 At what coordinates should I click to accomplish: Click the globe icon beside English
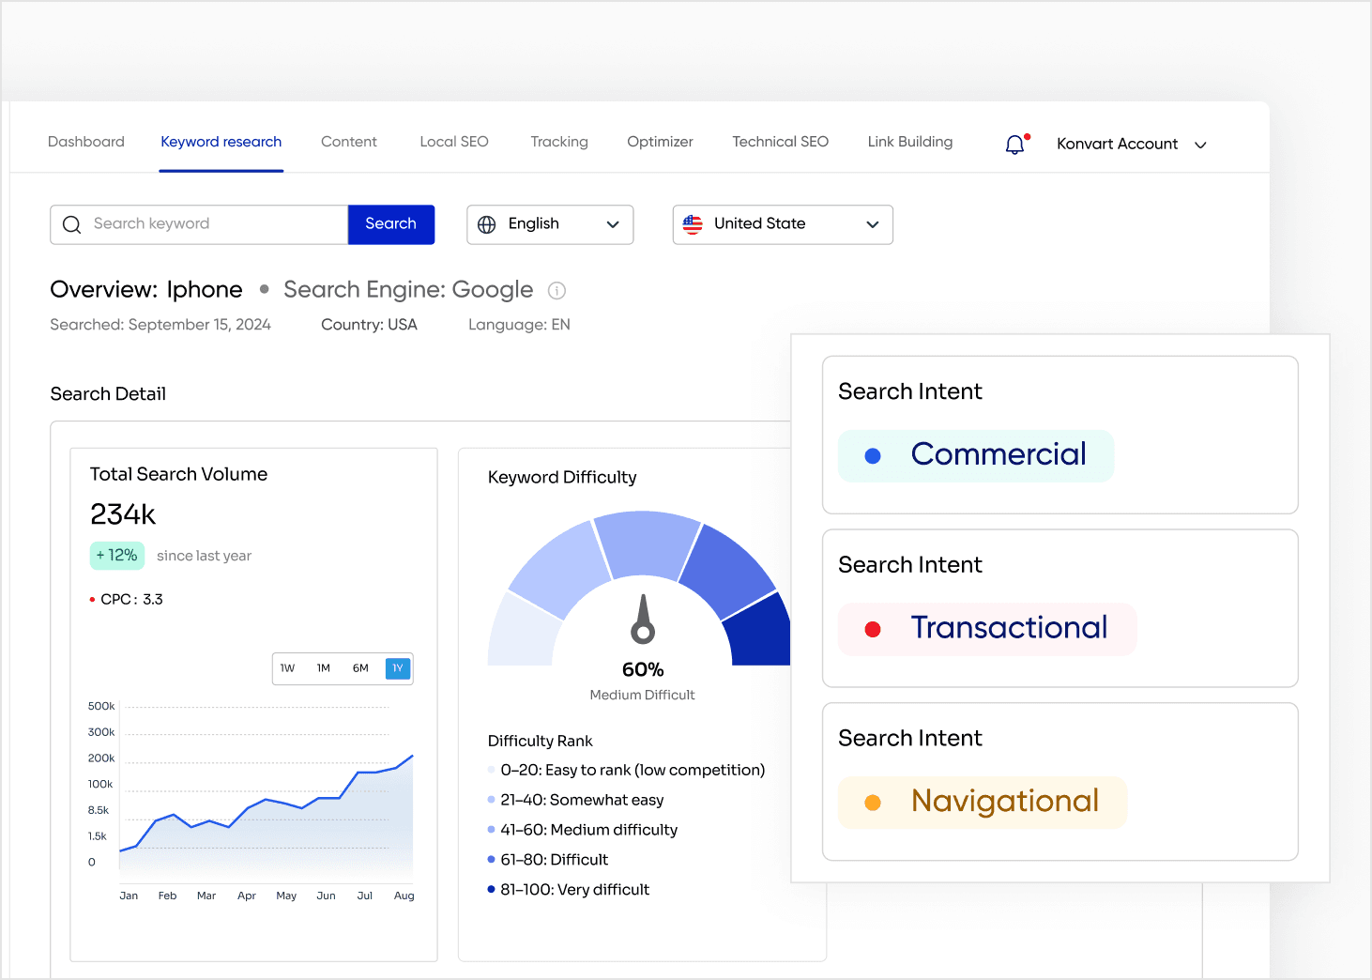[487, 224]
